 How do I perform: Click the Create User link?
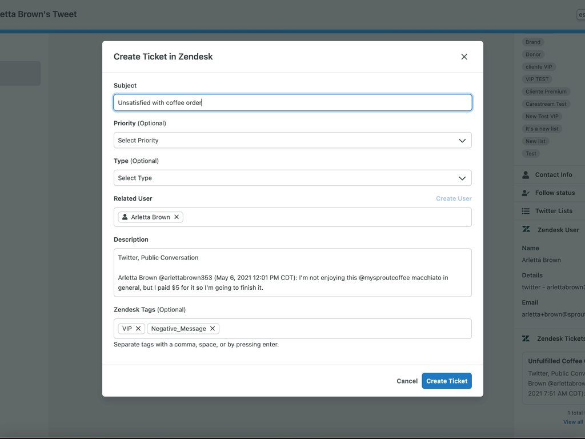click(x=454, y=198)
